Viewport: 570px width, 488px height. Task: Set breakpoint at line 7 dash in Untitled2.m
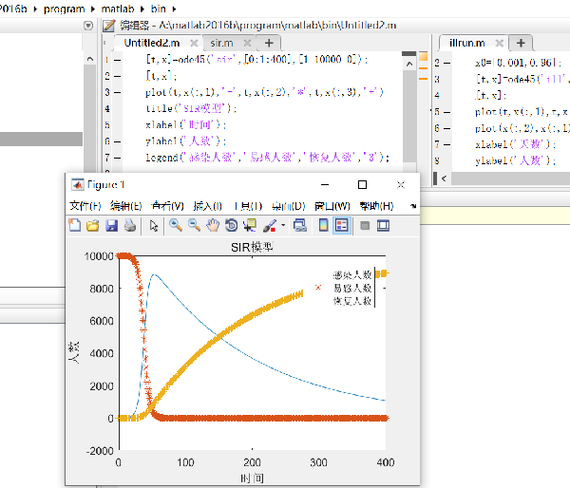[118, 158]
